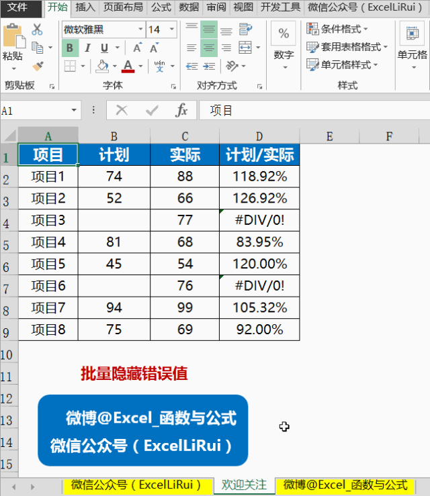Click Decrease Indent icon
The image size is (430, 496).
[192, 66]
